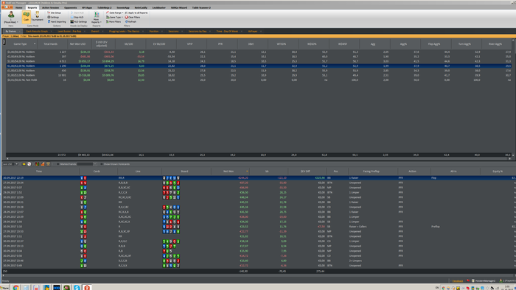Switch to the Overall report tab
516x290 pixels.
[x=95, y=31]
